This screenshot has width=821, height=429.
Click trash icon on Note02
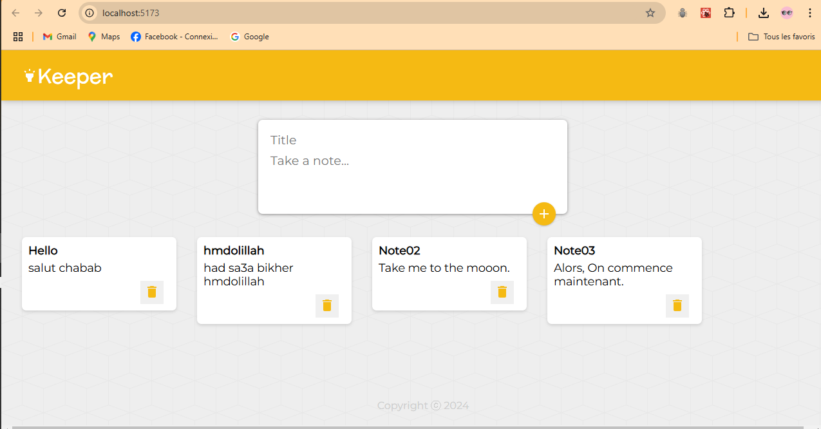[x=502, y=292]
